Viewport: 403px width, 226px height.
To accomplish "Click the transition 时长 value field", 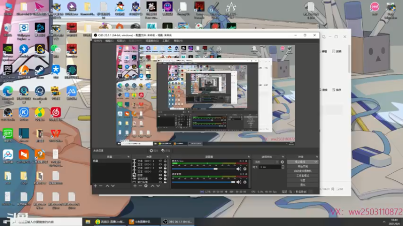I will (x=270, y=167).
